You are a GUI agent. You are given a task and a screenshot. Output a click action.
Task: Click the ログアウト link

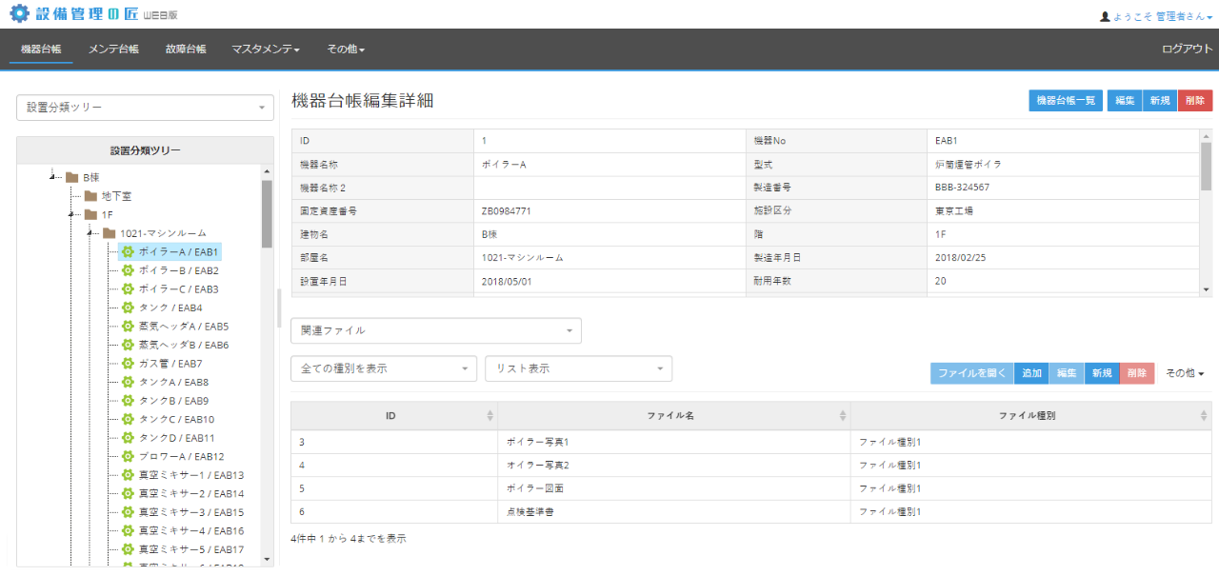pyautogui.click(x=1187, y=49)
